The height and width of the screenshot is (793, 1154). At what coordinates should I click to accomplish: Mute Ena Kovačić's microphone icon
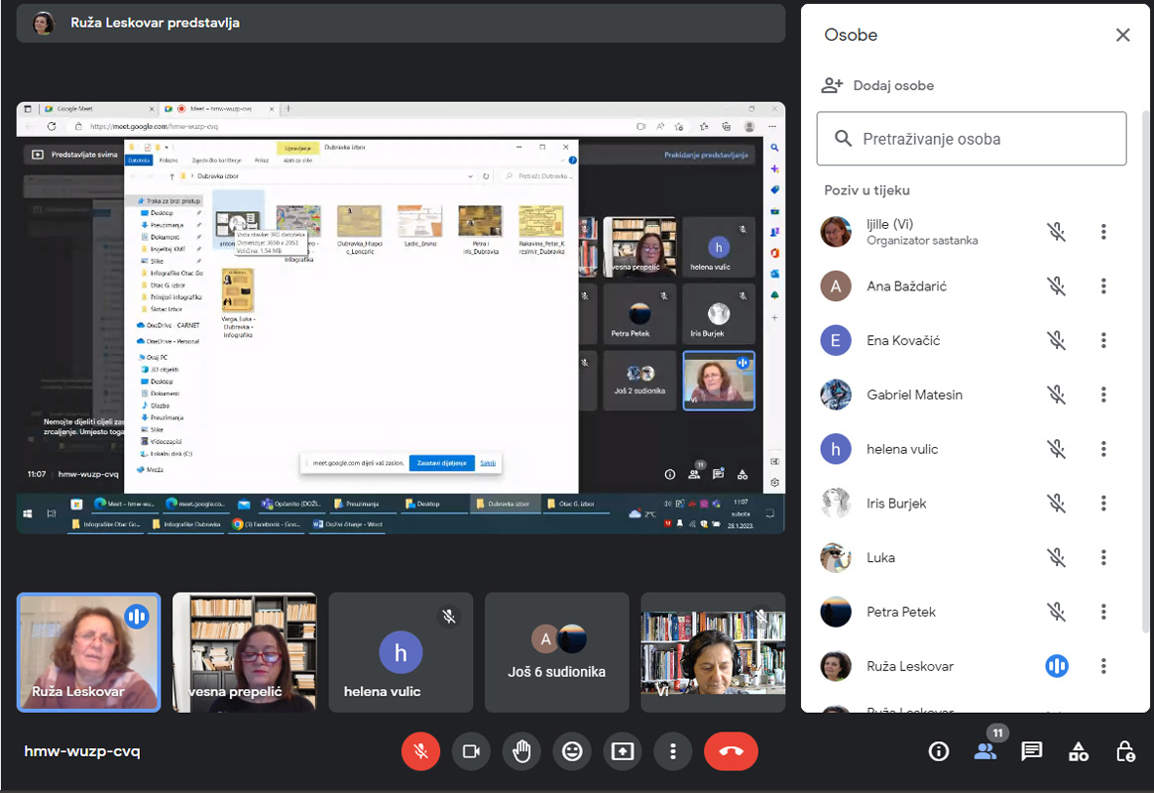coord(1057,341)
